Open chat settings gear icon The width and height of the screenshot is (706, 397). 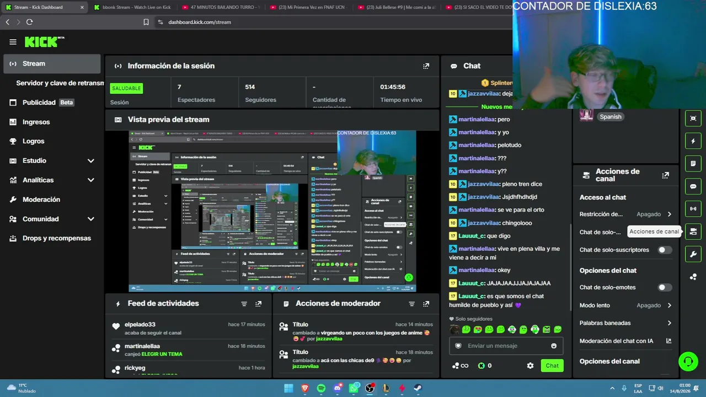(x=530, y=366)
